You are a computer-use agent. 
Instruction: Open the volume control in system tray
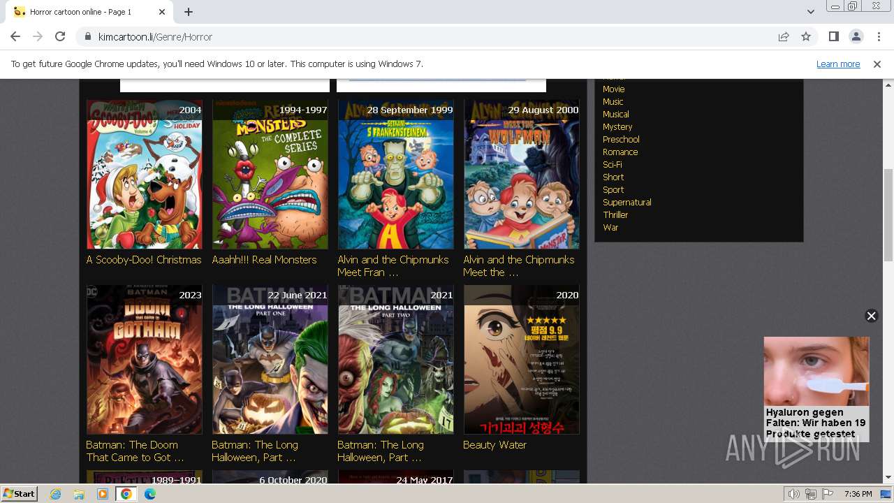(794, 494)
